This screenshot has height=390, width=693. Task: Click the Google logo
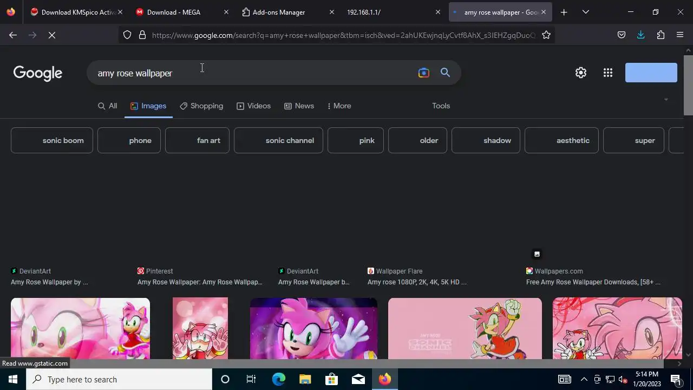38,73
